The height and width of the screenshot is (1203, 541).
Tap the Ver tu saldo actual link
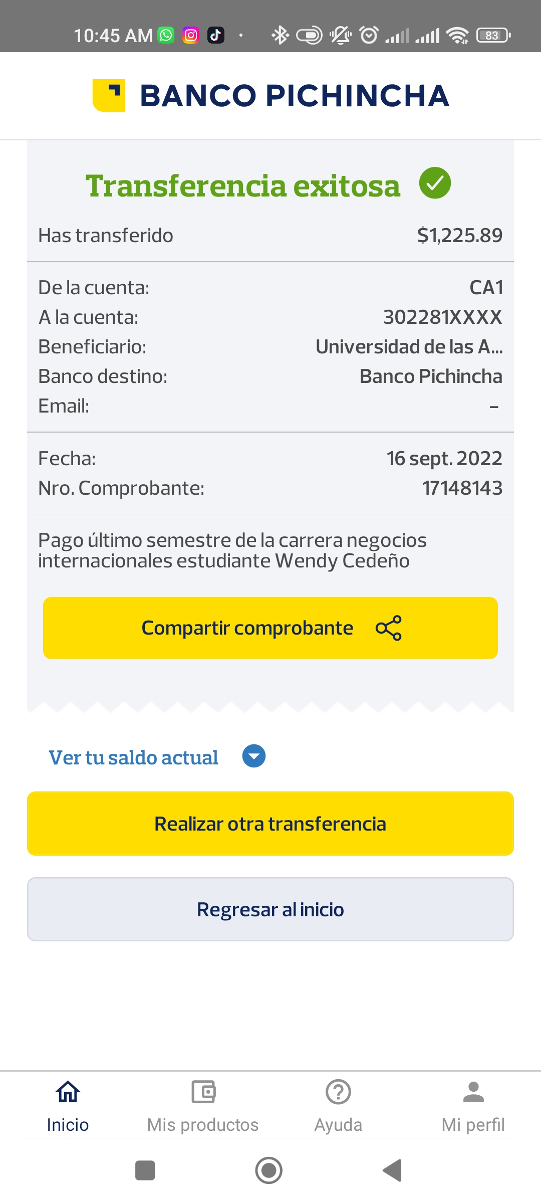pos(133,757)
